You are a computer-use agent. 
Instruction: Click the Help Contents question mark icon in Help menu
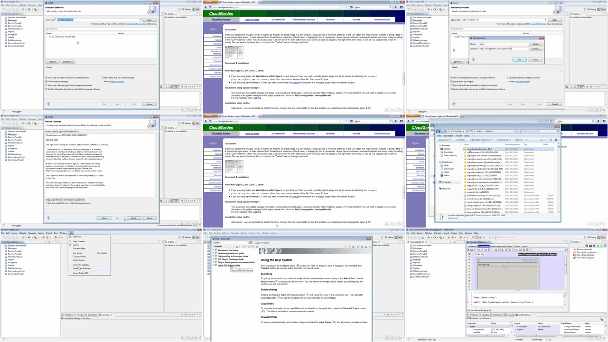point(70,241)
